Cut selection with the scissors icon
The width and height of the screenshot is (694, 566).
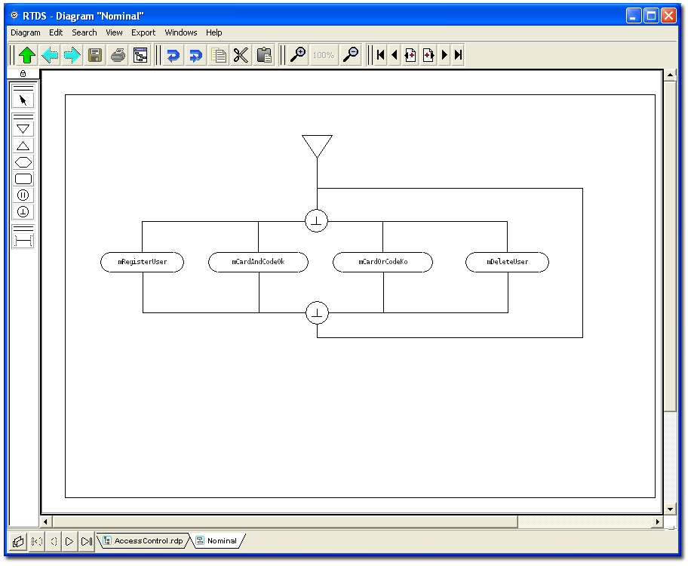241,55
